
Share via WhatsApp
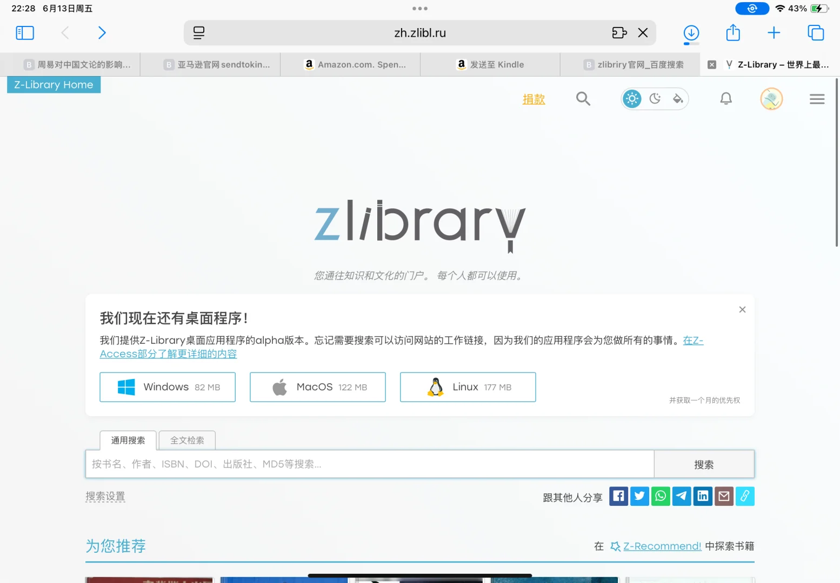coord(661,496)
